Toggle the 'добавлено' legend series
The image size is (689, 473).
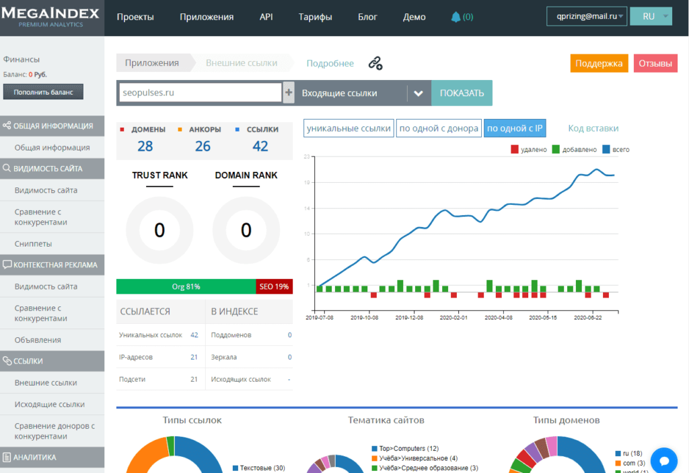tap(575, 150)
